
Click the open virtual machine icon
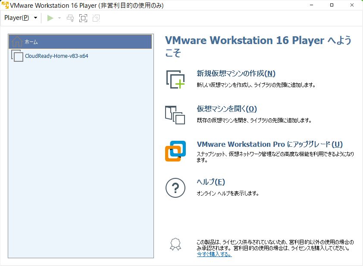point(175,115)
